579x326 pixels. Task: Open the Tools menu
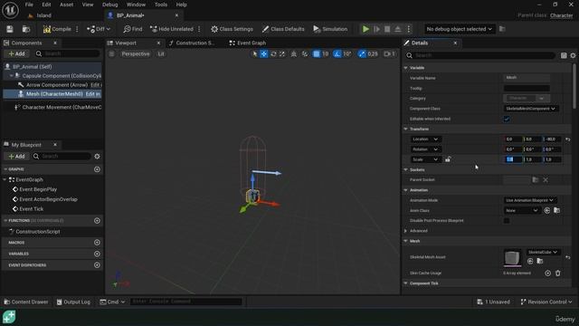161,5
